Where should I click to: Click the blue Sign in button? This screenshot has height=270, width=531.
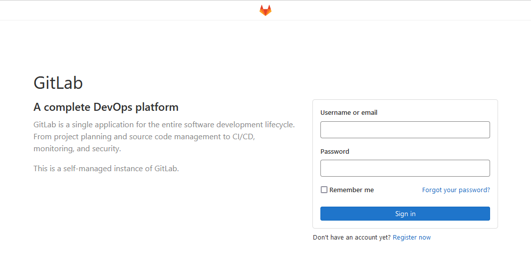pyautogui.click(x=405, y=214)
